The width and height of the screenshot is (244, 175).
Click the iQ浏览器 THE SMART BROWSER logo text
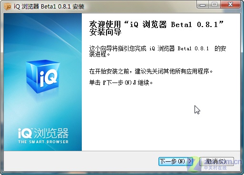[43, 136]
